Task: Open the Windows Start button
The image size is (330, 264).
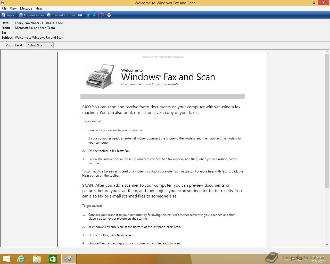Action: (6, 259)
